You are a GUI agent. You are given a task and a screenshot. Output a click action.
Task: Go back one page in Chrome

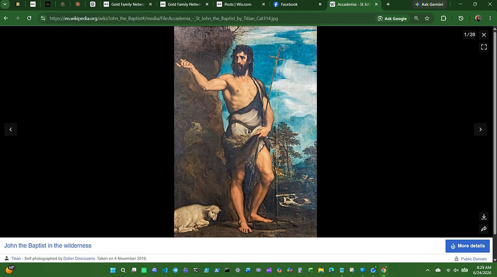[6, 18]
